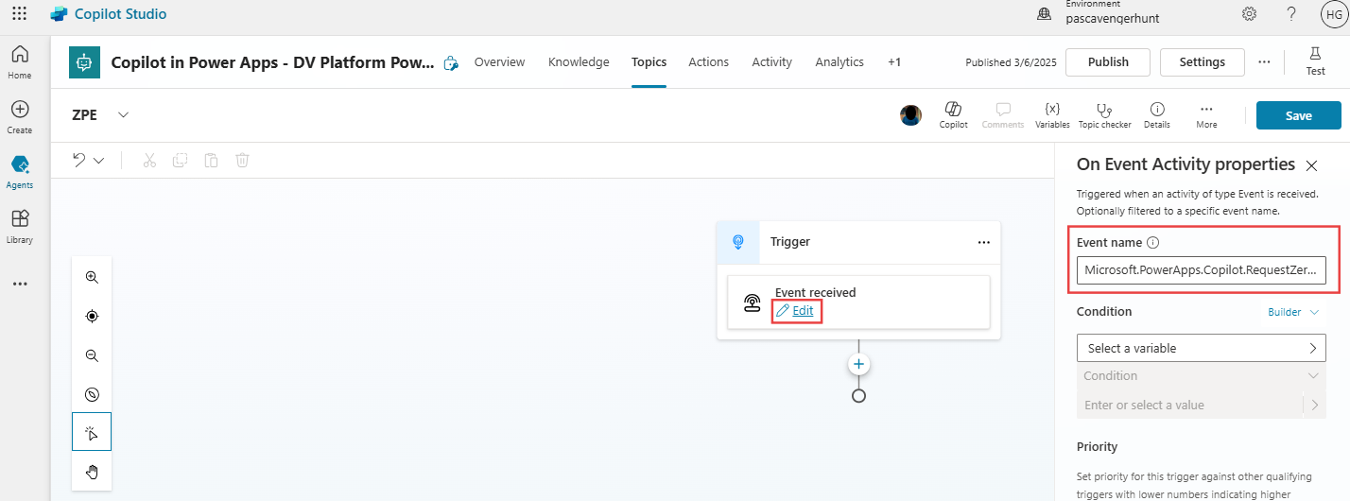The image size is (1350, 501).
Task: Click the reset view compass icon
Action: click(92, 395)
